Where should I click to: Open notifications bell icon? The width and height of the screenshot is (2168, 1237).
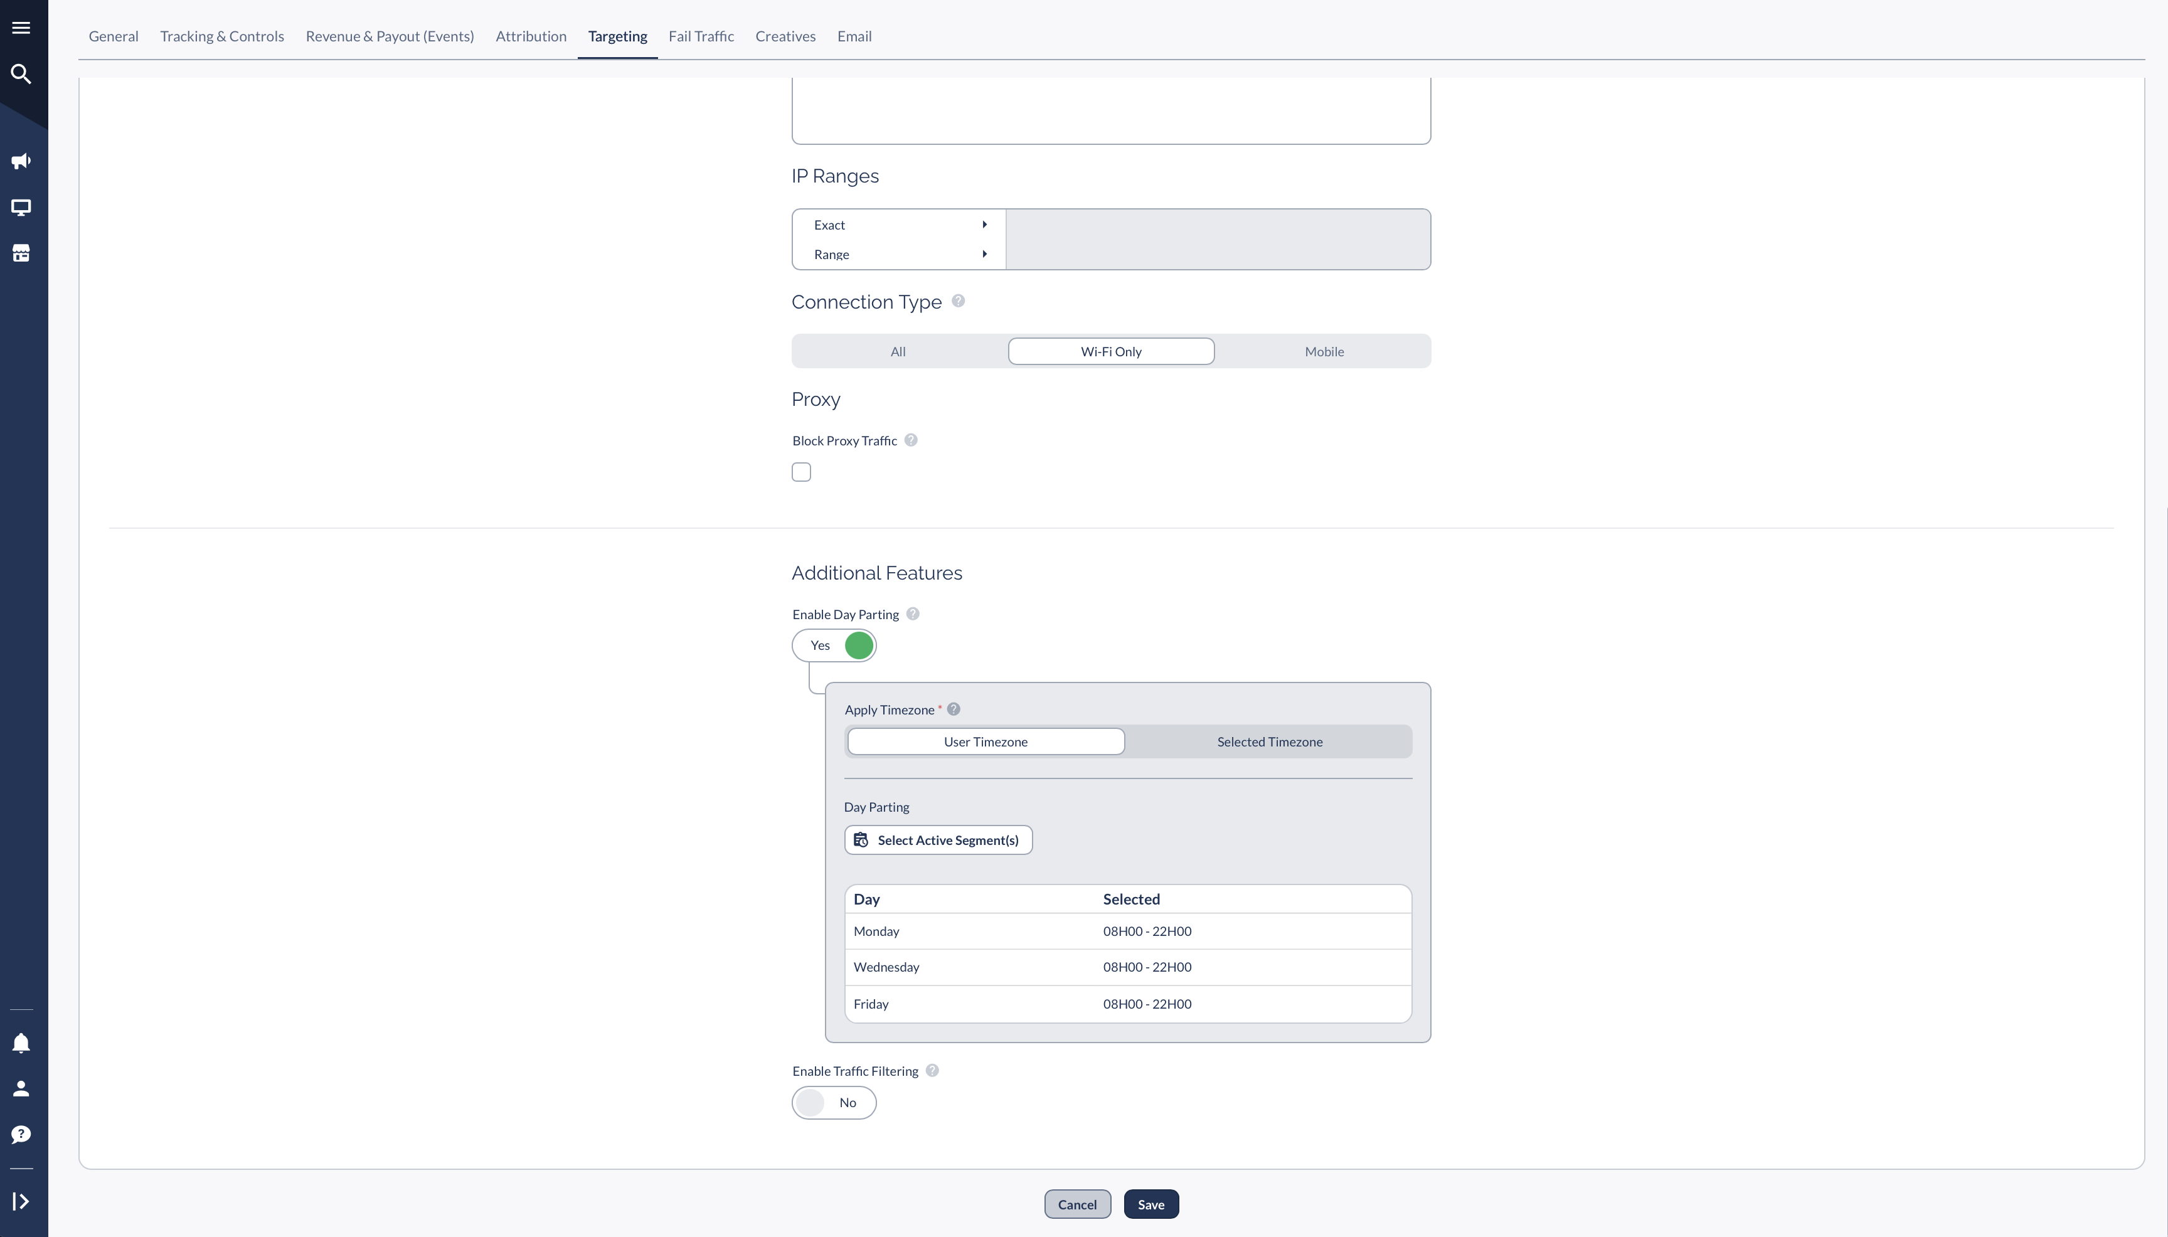21,1043
